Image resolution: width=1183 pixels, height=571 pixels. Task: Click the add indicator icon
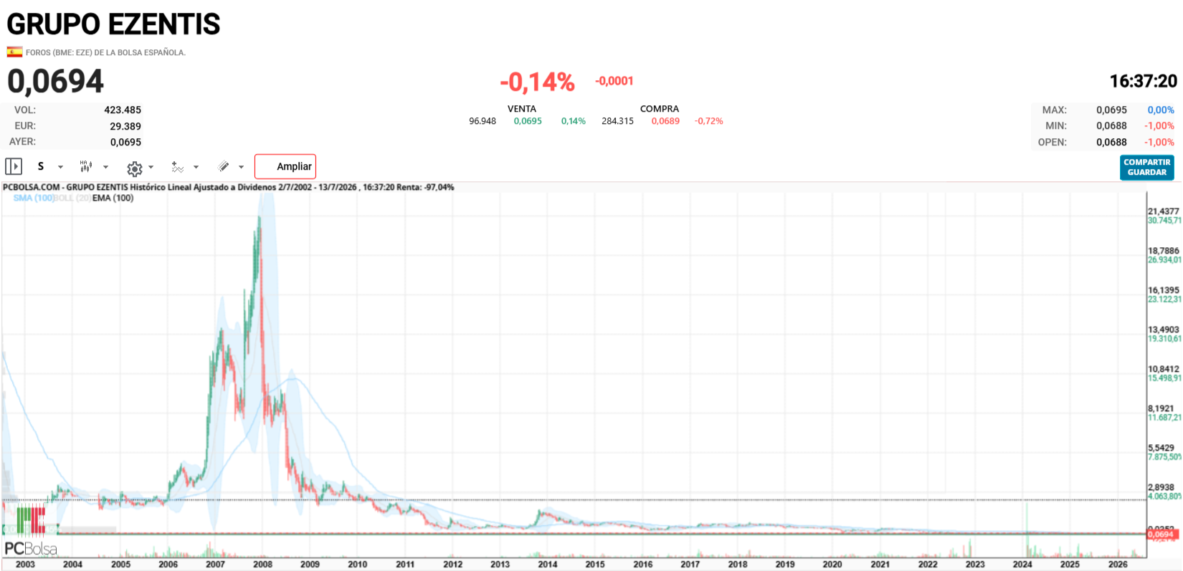click(178, 167)
